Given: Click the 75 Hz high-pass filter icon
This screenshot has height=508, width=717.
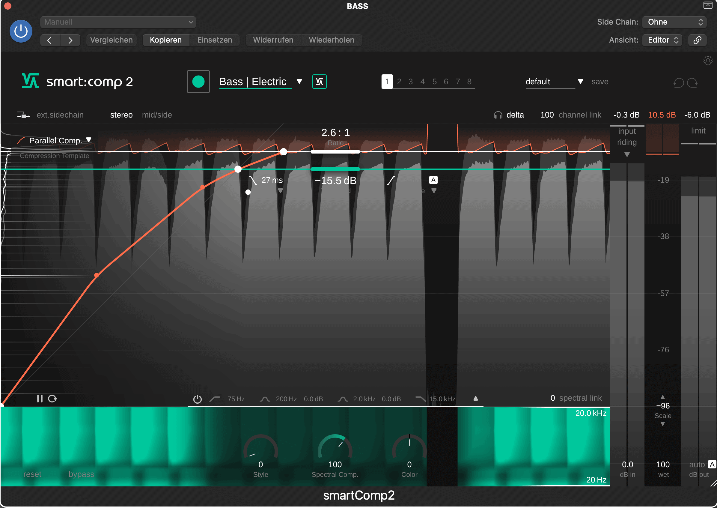Looking at the screenshot, I should (215, 399).
